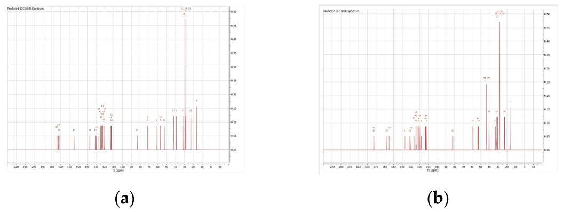
Task: Click y-axis value 0.45 in spectrum (a)
Action: pos(234,26)
